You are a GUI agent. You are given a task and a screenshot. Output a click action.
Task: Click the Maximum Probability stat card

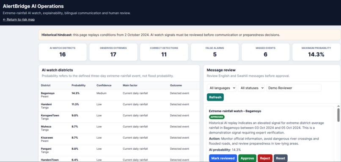point(316,52)
